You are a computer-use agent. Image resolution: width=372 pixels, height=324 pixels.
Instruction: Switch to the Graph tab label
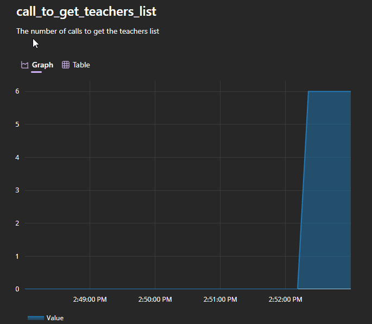(x=42, y=65)
